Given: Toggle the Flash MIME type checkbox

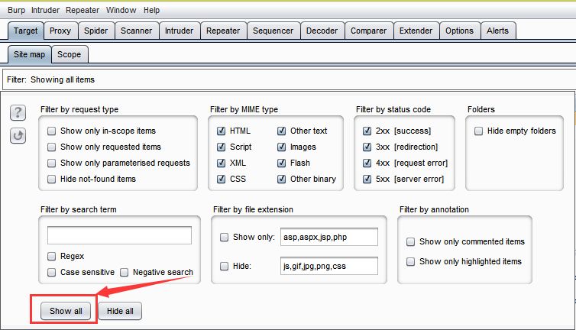Looking at the screenshot, I should coord(281,163).
